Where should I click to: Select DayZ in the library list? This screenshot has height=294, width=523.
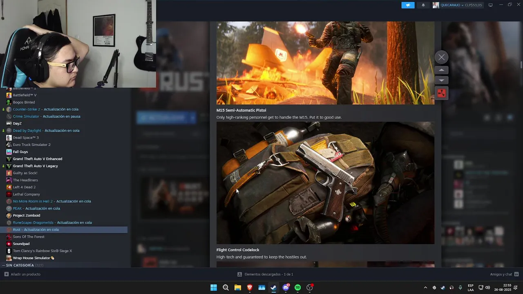[17, 123]
